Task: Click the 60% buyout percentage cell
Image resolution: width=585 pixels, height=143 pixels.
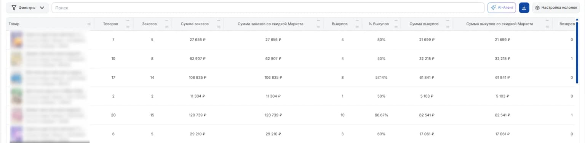Action: (x=381, y=134)
